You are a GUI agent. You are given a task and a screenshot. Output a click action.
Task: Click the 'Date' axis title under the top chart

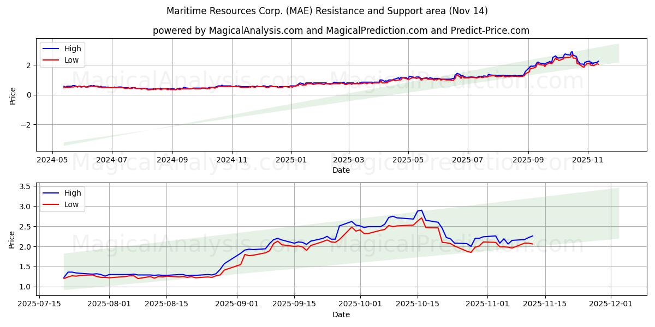pyautogui.click(x=341, y=171)
